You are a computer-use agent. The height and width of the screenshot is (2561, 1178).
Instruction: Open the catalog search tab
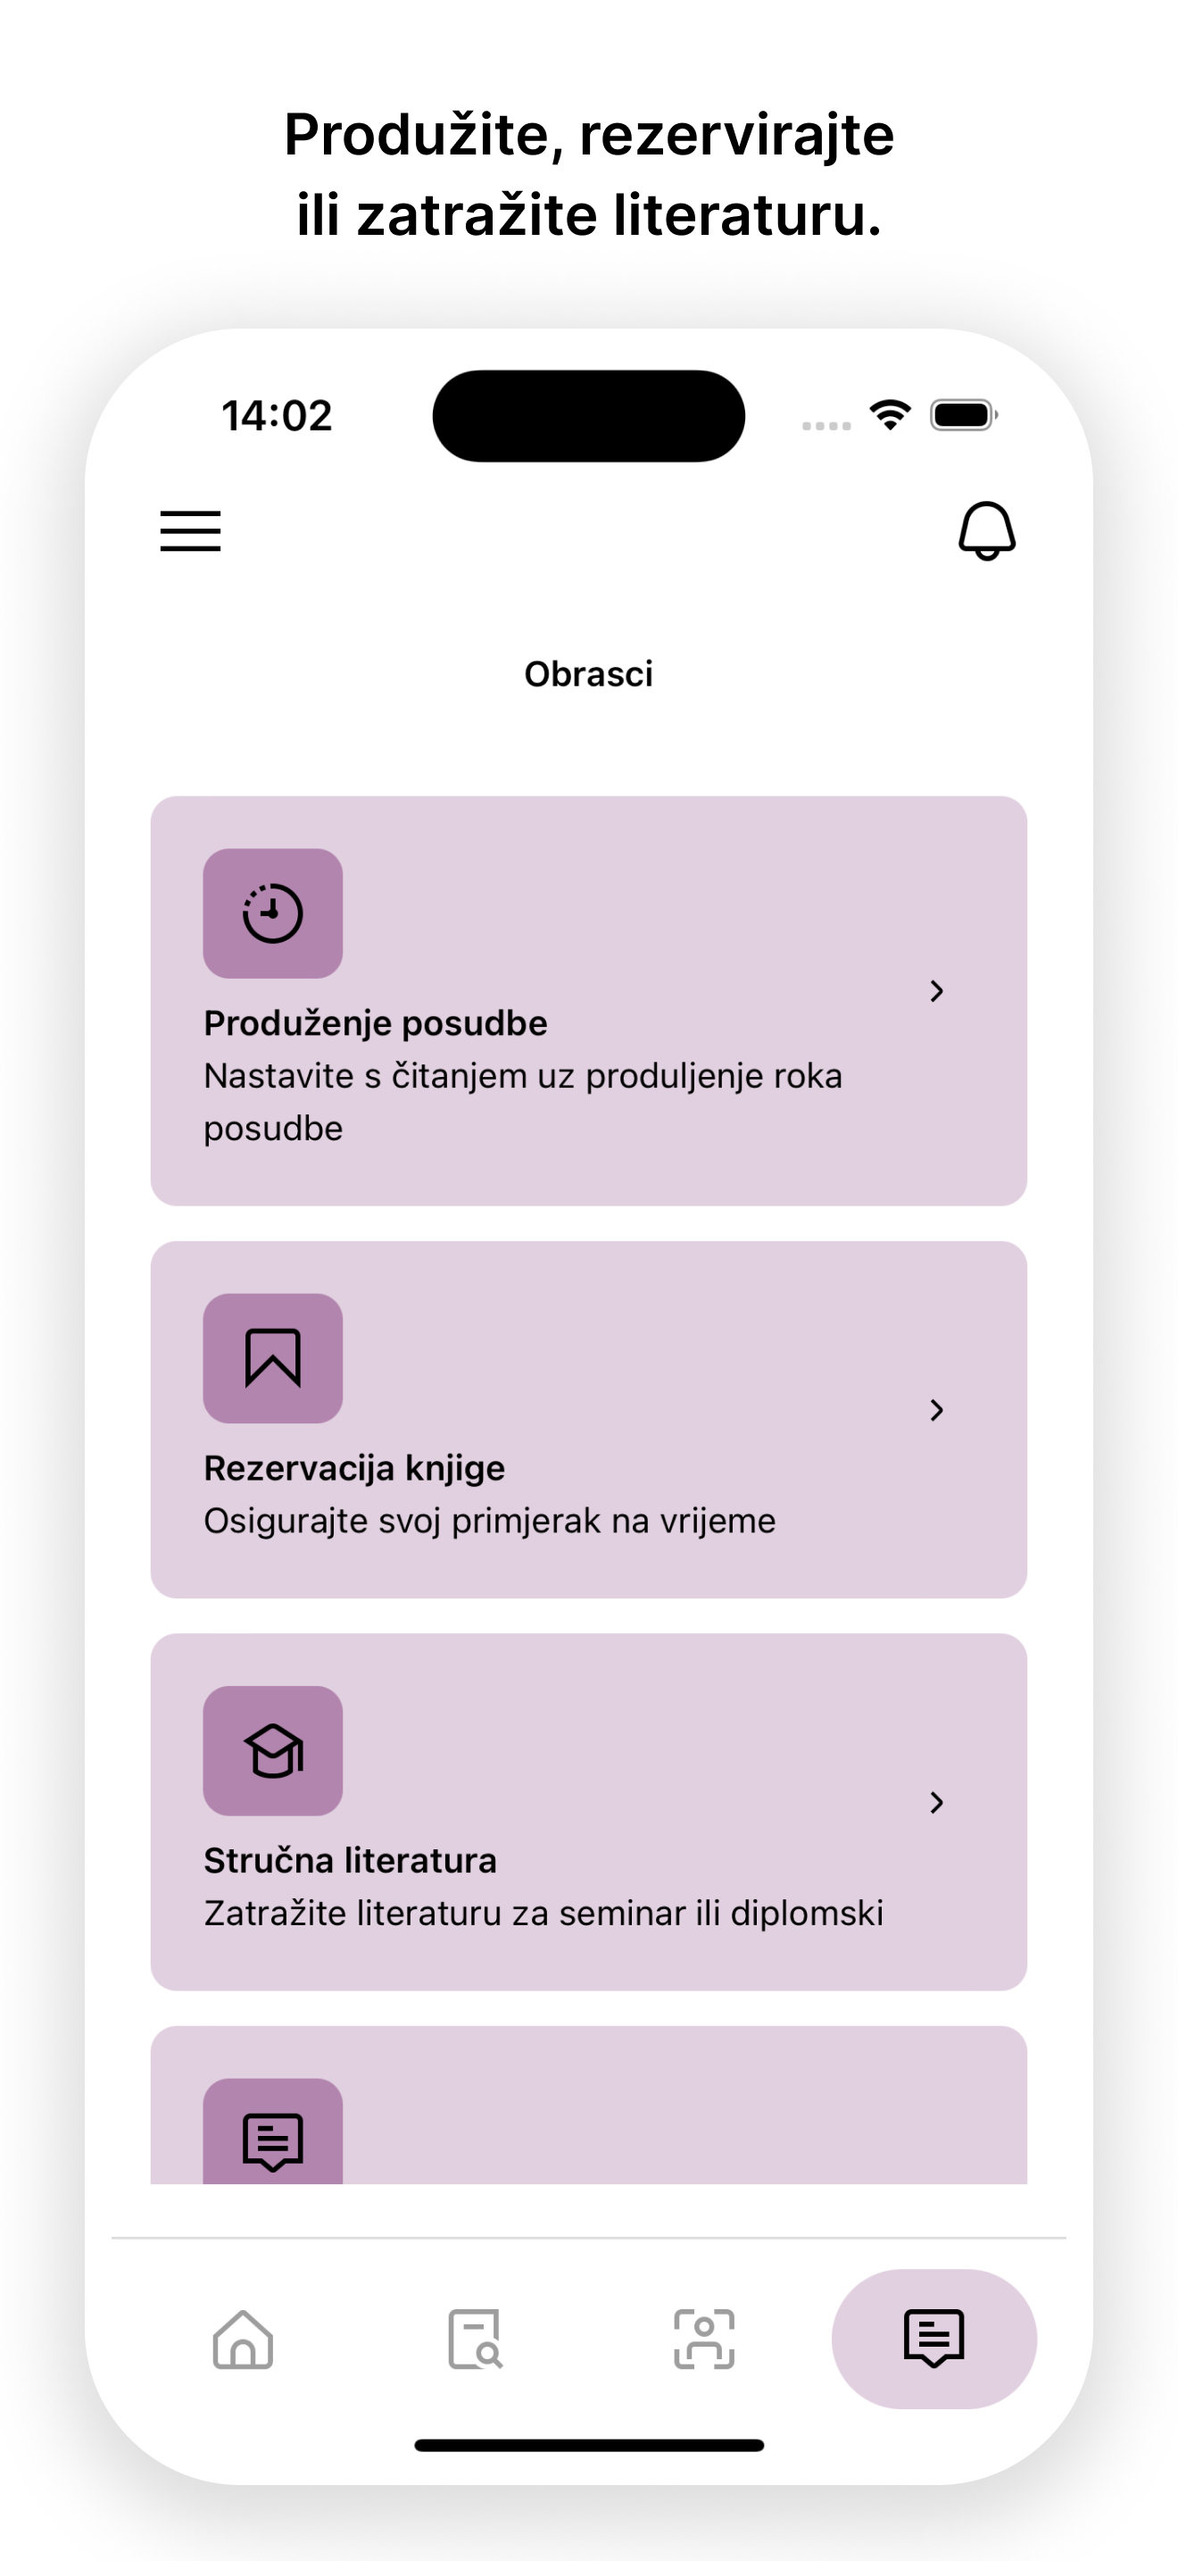[475, 2340]
